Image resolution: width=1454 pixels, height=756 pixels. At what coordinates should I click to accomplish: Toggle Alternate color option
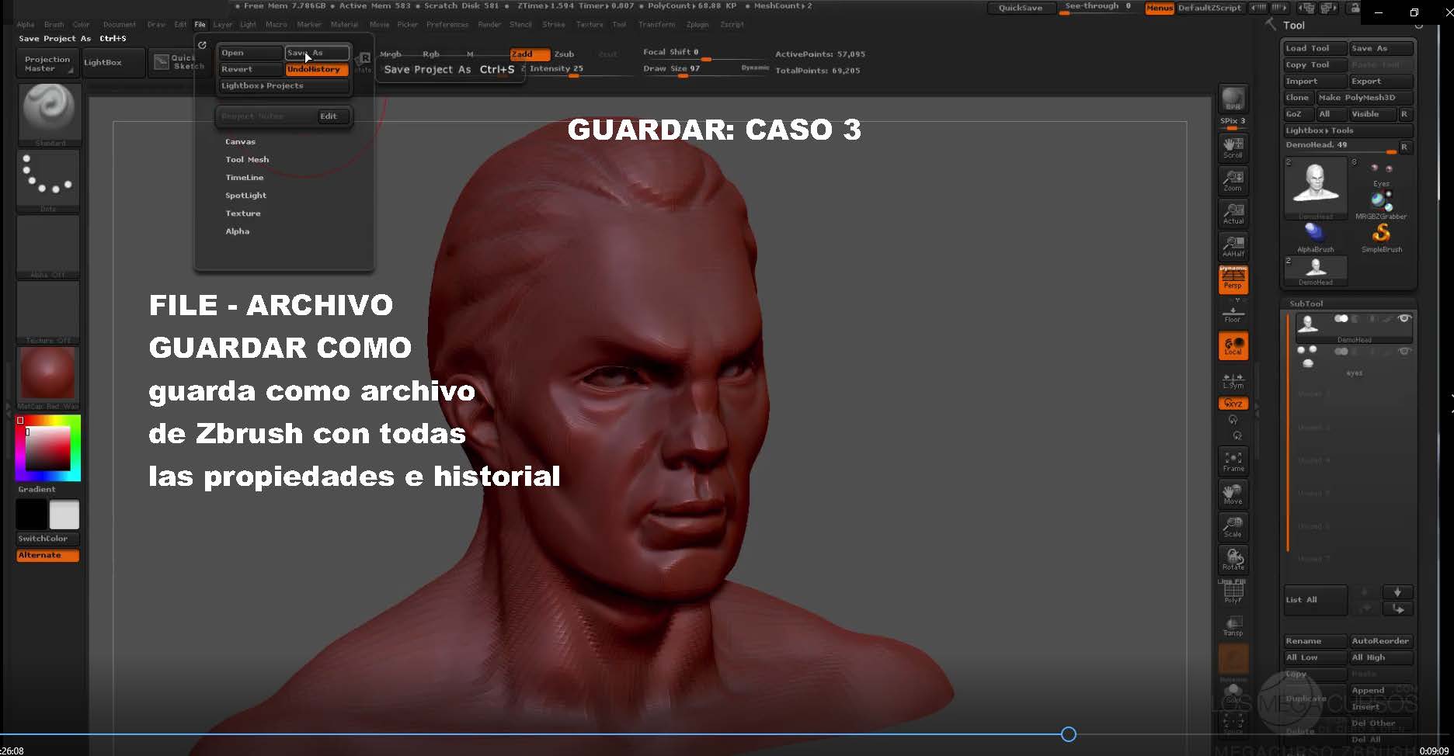(x=47, y=555)
